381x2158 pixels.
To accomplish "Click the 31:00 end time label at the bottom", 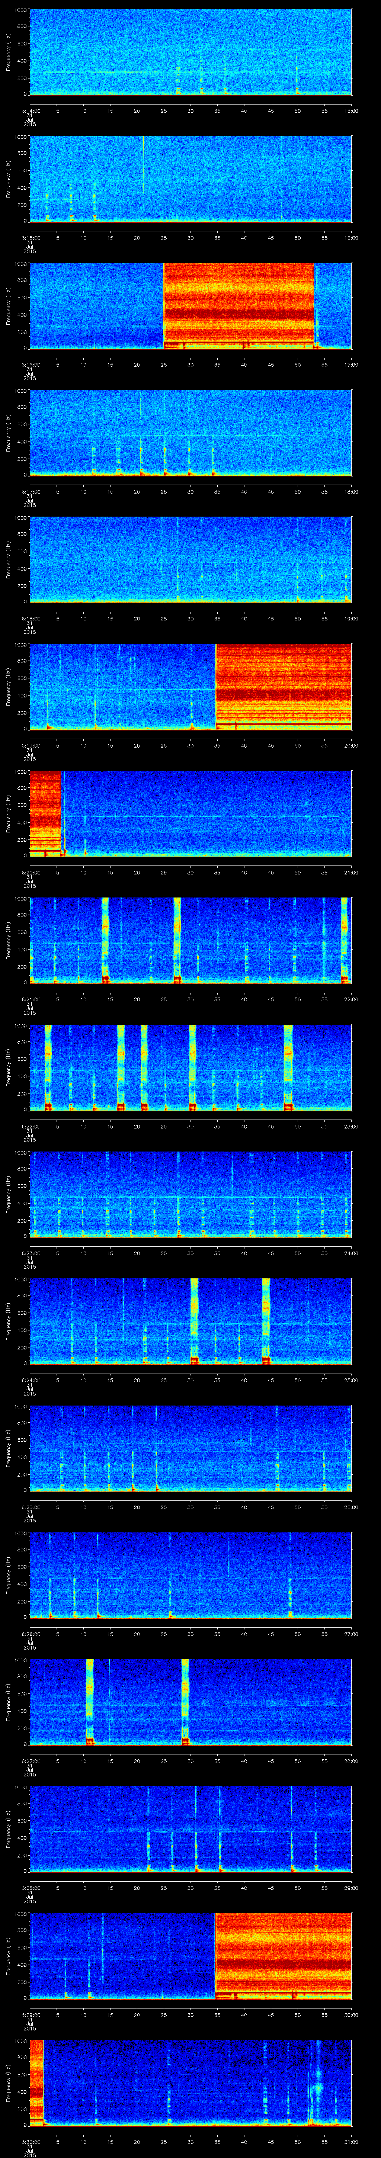I will [351, 2141].
